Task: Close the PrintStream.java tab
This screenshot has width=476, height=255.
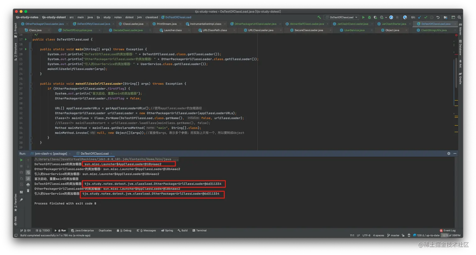Action: coord(181,24)
